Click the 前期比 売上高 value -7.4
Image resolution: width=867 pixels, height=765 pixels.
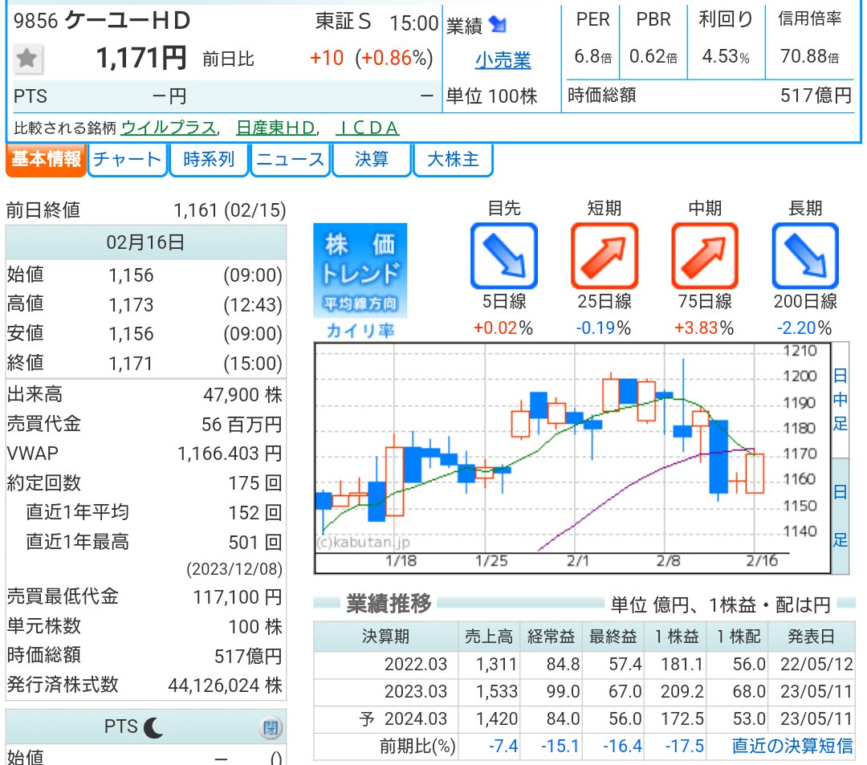tap(503, 747)
